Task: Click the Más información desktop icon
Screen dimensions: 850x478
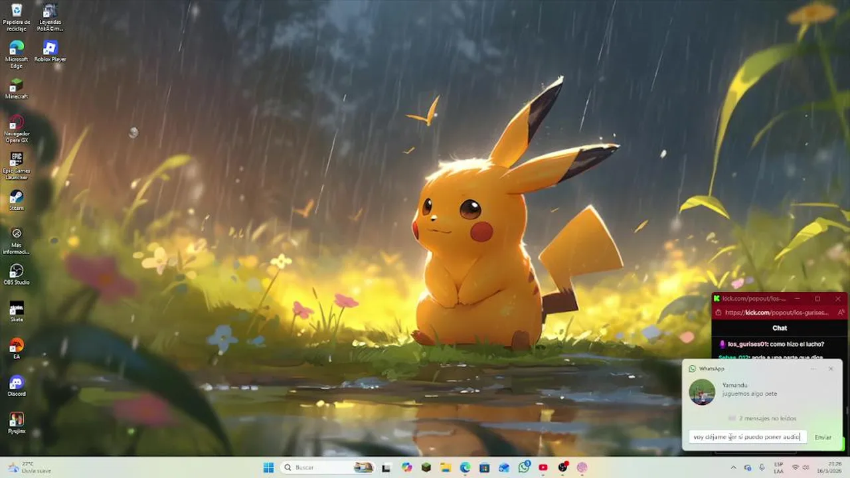Action: pos(17,240)
